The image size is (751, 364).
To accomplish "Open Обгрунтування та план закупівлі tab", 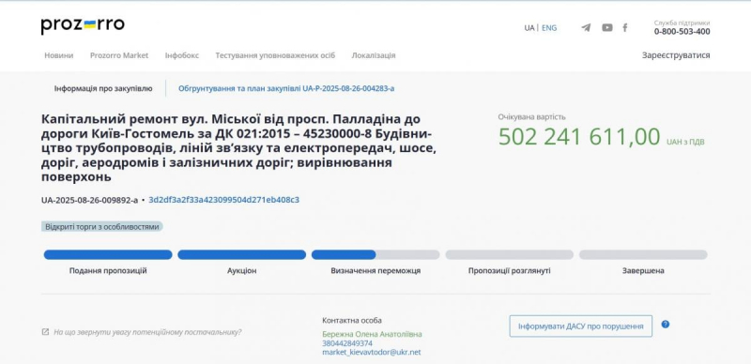I will pos(286,88).
